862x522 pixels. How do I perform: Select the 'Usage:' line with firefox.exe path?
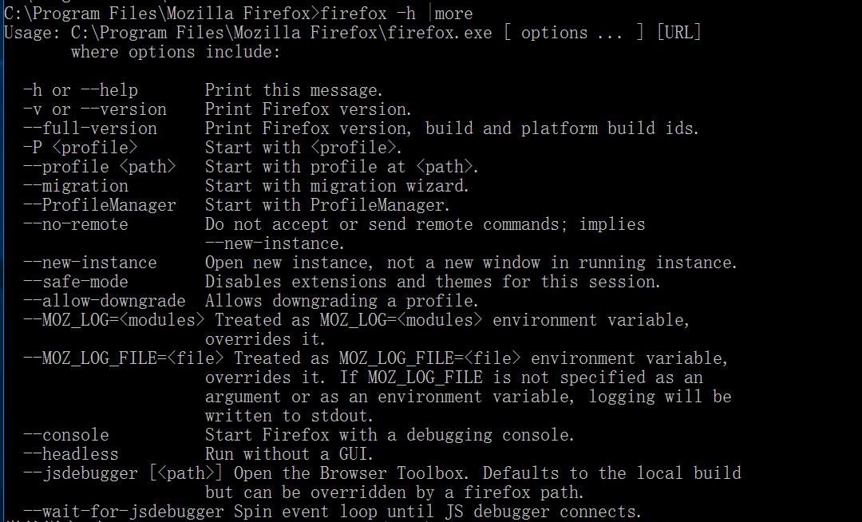point(353,33)
